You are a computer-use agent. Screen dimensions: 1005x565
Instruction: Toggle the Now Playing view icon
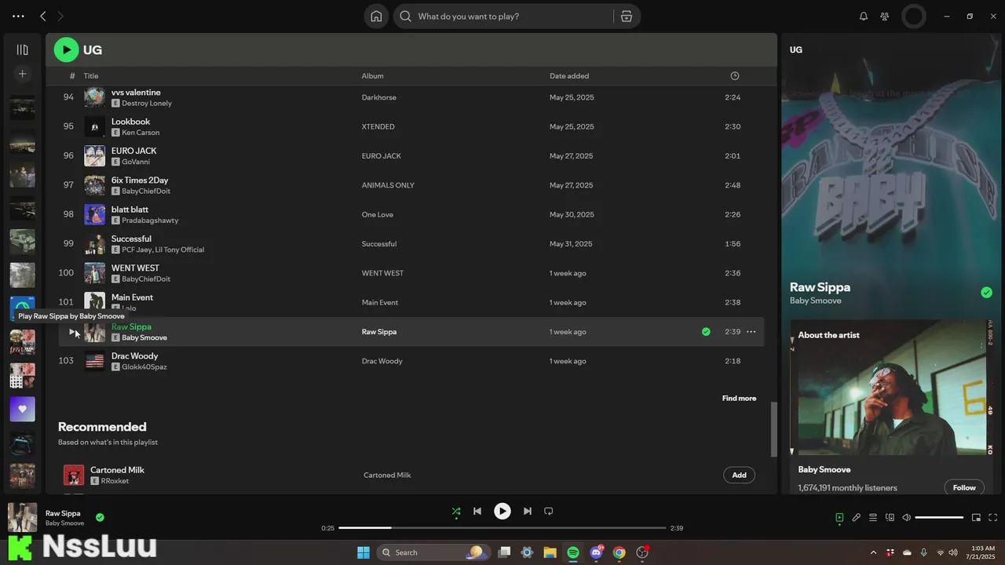(839, 517)
